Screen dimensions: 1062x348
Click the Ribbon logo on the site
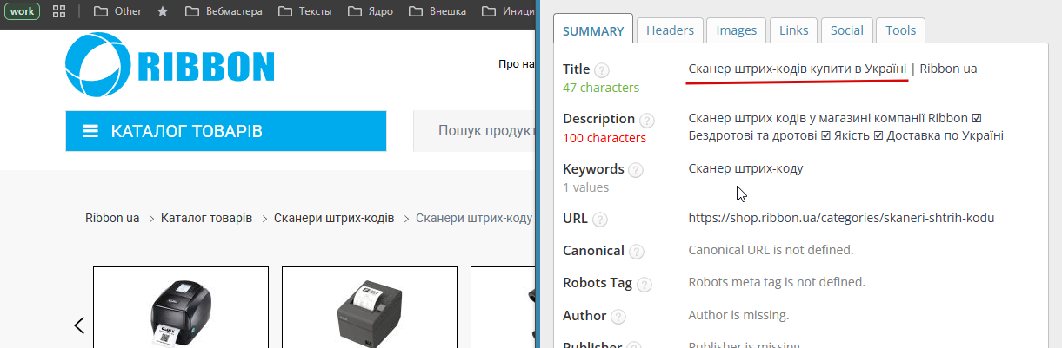point(170,65)
